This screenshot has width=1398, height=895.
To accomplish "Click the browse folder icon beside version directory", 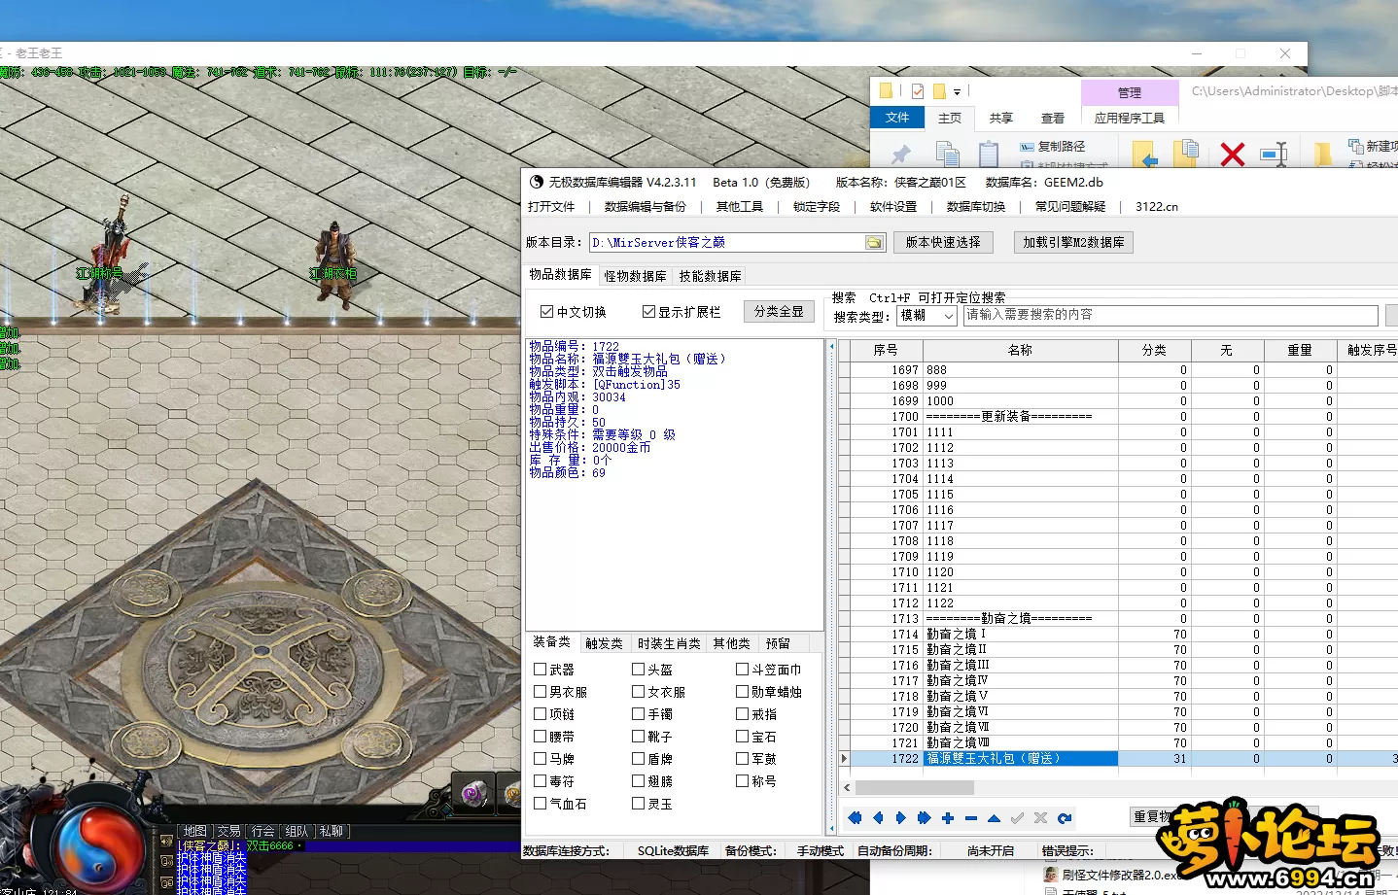I will [875, 243].
